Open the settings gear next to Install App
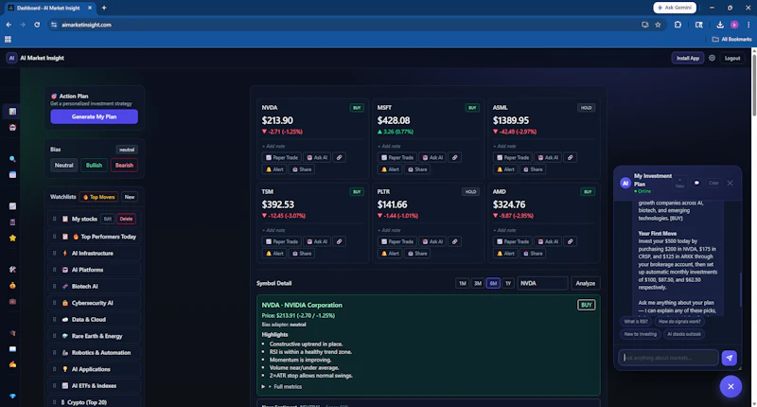The height and width of the screenshot is (407, 757). coord(712,58)
